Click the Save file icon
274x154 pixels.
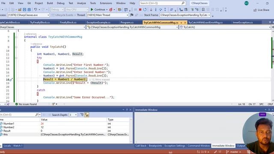[x=24, y=9]
